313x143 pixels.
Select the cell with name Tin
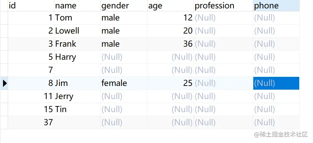77,109
